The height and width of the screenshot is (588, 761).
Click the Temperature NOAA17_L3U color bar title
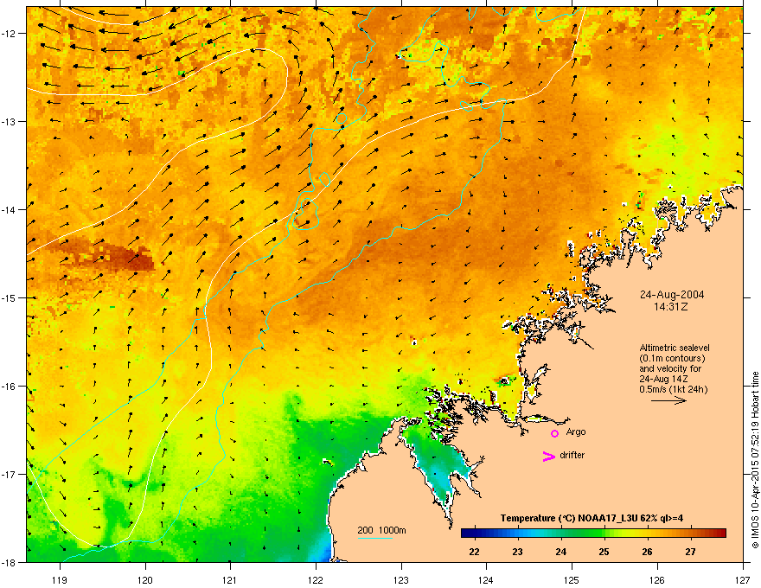click(x=592, y=518)
